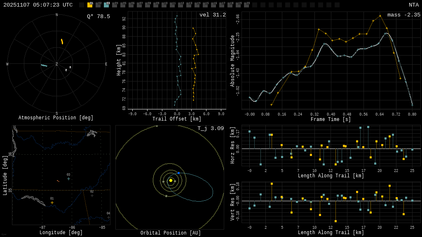
Task: Click the mass -2.35 readout
Action: [403, 15]
